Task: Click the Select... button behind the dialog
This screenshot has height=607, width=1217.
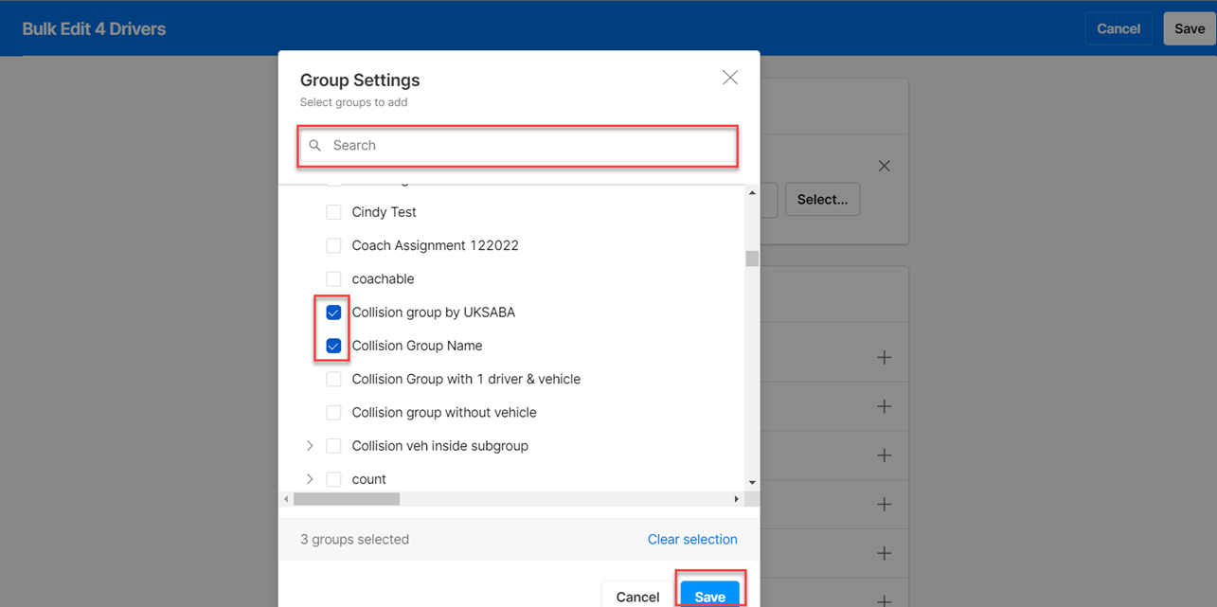Action: coord(822,200)
